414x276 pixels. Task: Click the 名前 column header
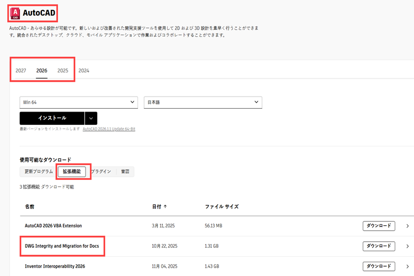click(x=30, y=206)
